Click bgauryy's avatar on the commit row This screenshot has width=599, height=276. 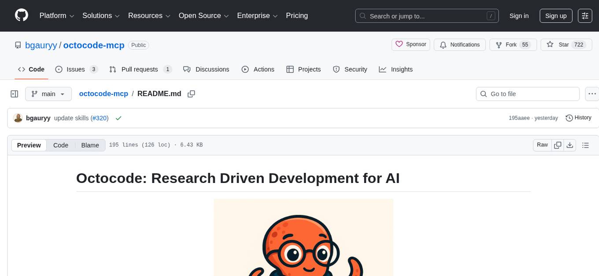(18, 118)
